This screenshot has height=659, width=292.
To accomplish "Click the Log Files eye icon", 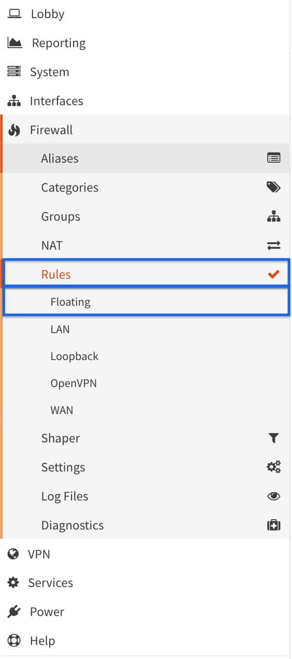I will [x=273, y=496].
